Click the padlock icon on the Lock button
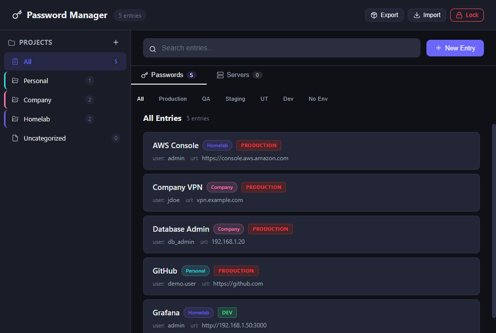Screen dimensions: 496x333 coord(459,15)
